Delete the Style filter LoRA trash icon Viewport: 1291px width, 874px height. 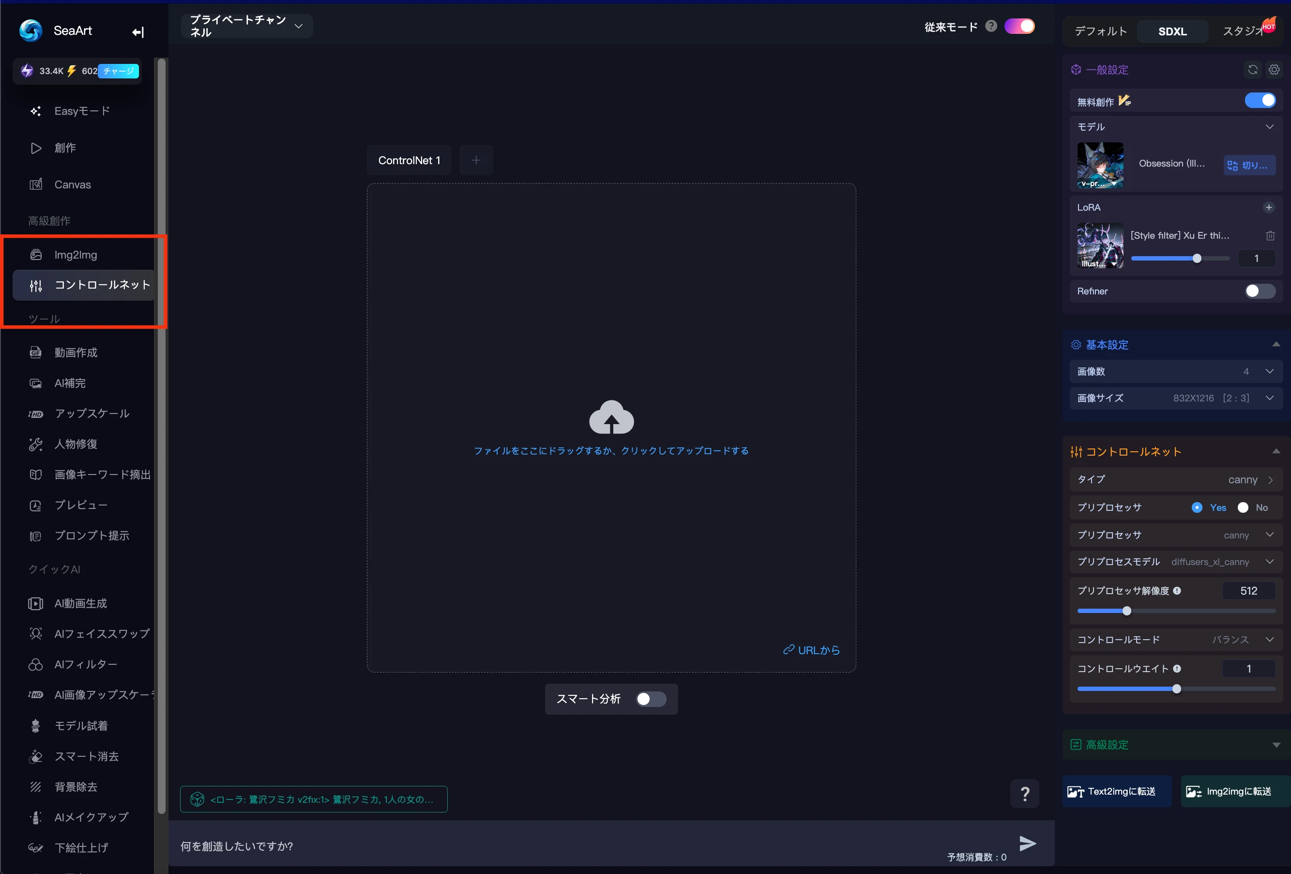pyautogui.click(x=1270, y=236)
